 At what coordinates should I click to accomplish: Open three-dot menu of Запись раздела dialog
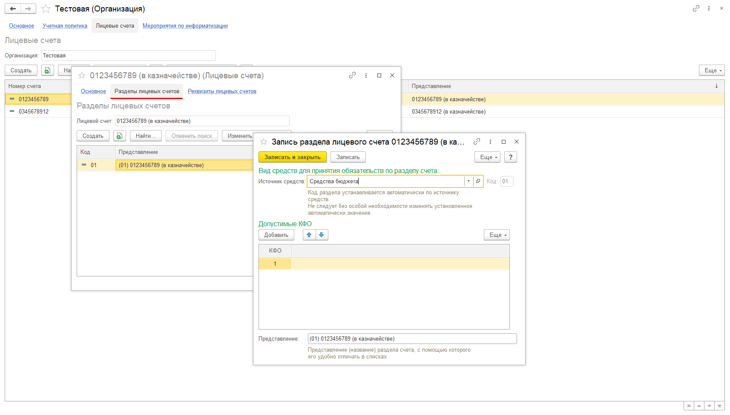[x=490, y=142]
